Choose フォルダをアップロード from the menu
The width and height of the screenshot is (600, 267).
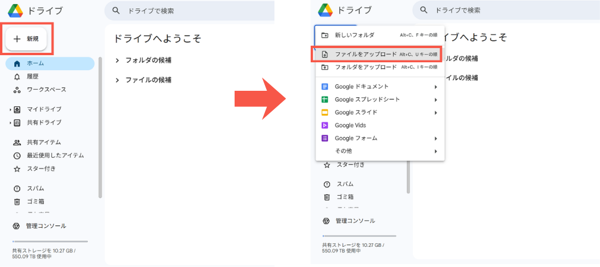(380, 67)
